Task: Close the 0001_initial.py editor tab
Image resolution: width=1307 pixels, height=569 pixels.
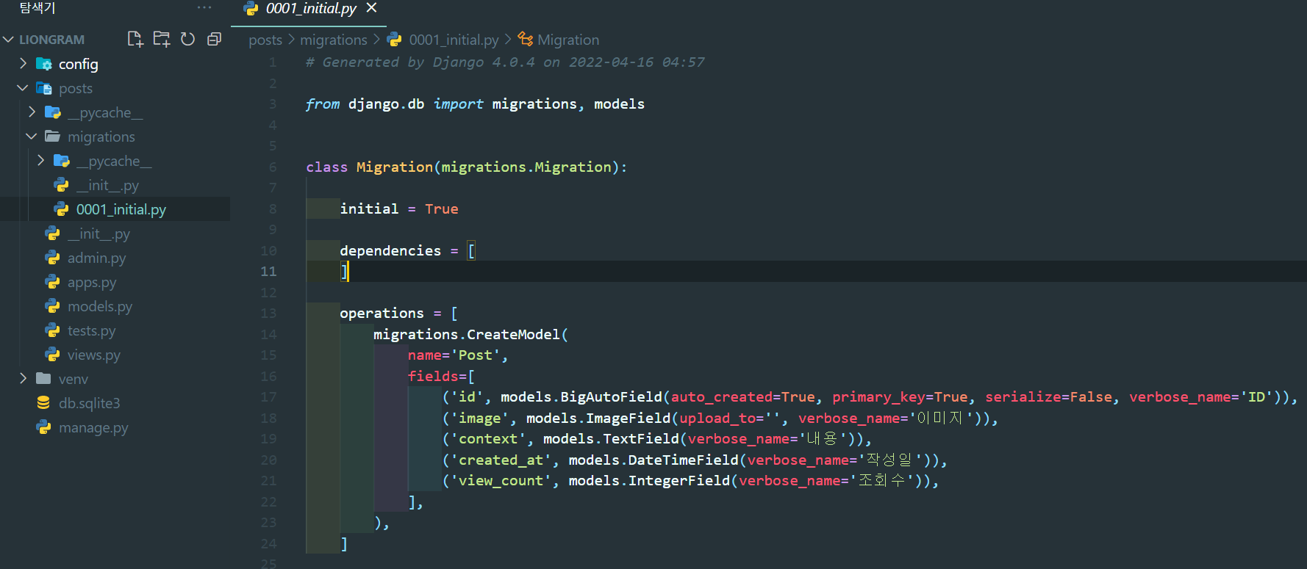Action: (x=371, y=7)
